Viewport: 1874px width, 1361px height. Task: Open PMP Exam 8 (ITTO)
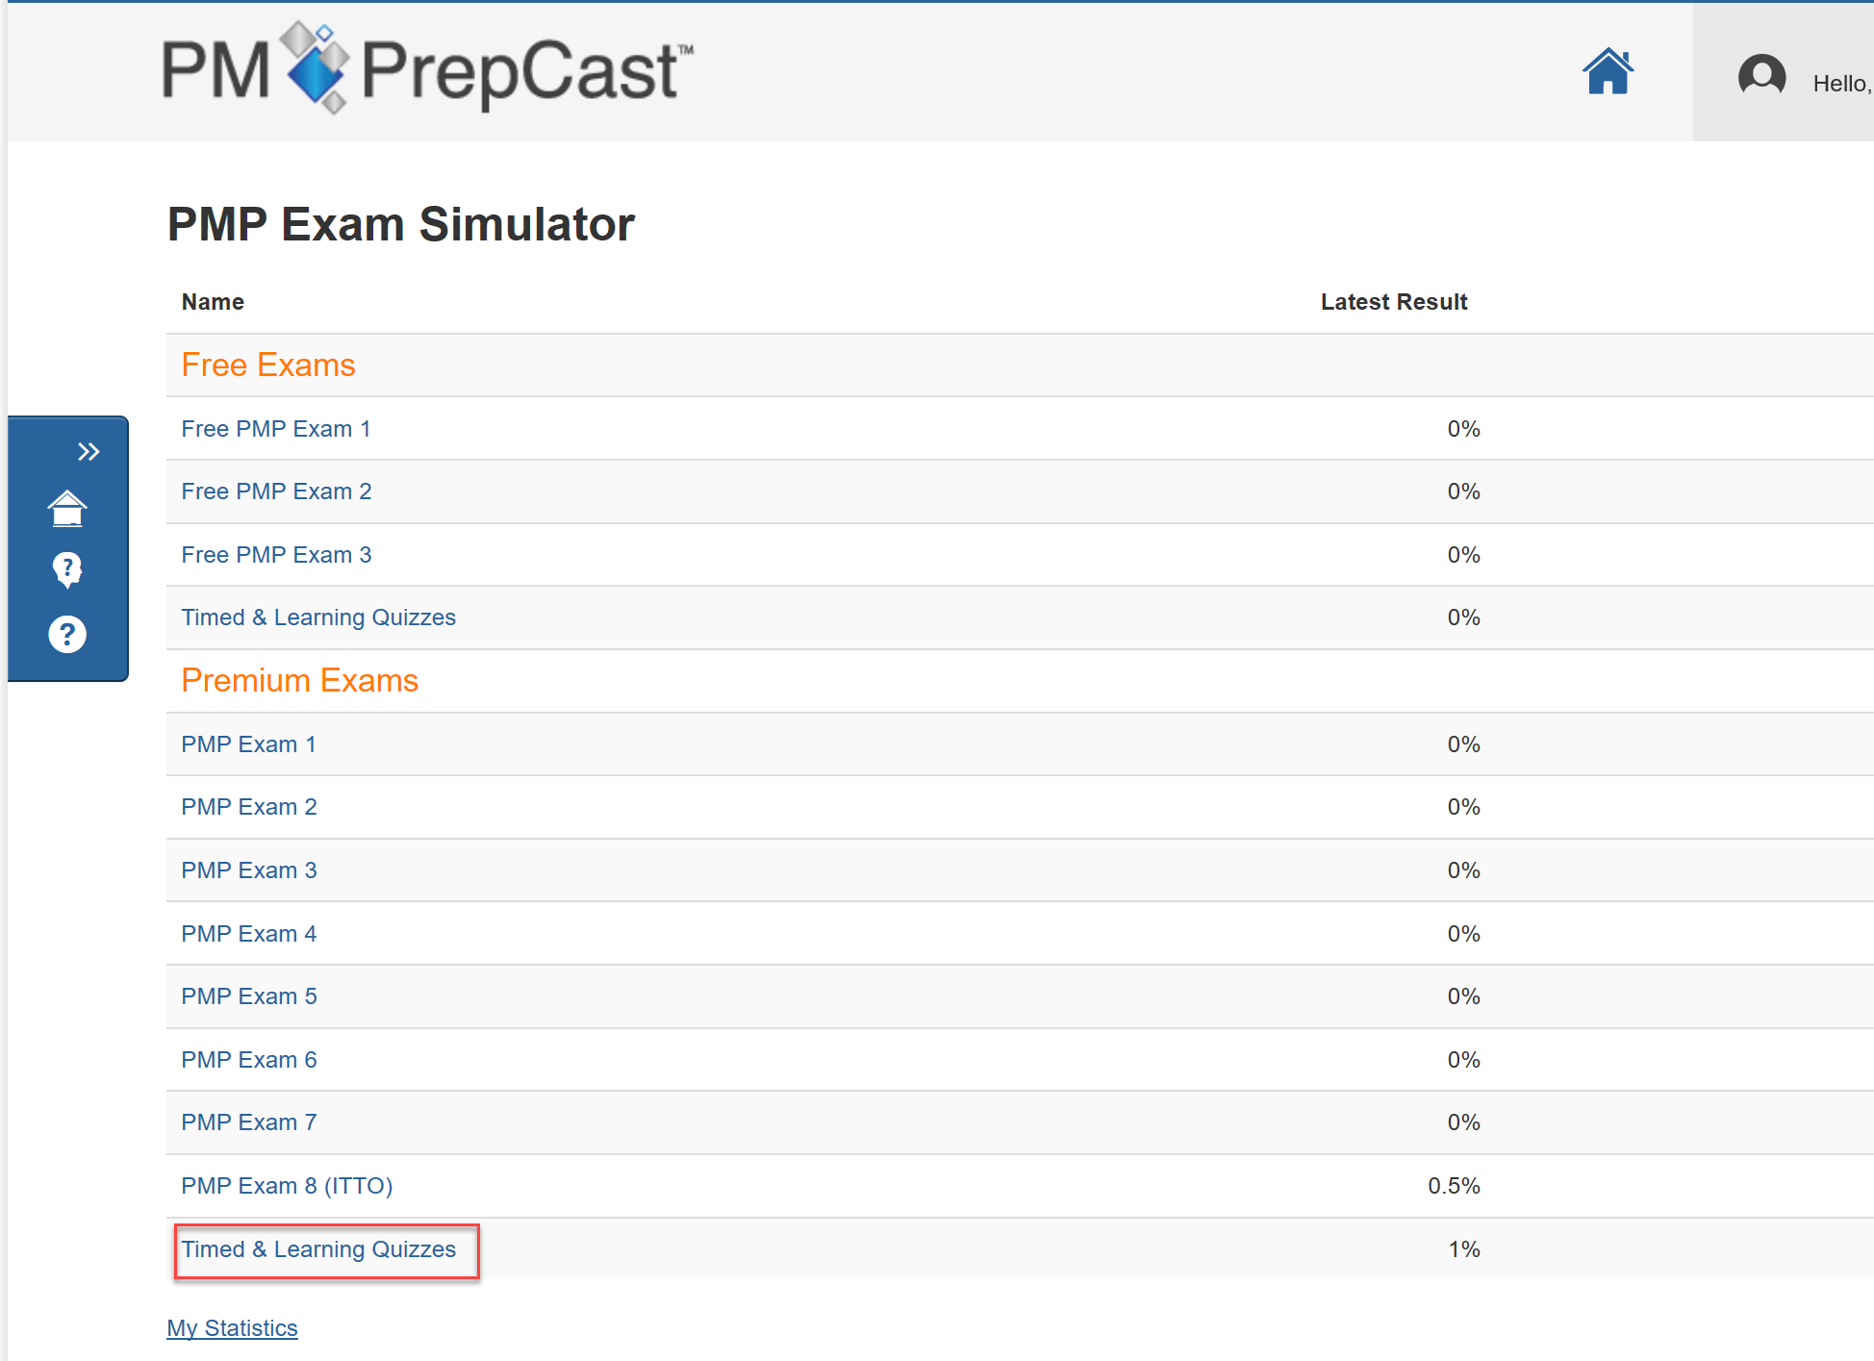(x=287, y=1186)
